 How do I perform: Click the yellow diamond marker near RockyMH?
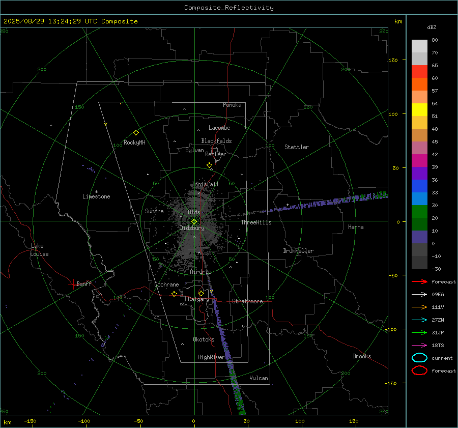click(136, 133)
